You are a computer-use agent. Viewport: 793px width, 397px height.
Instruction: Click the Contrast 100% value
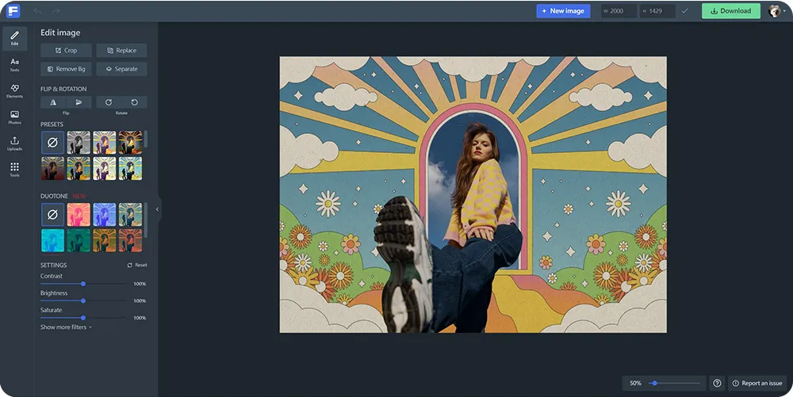click(x=140, y=284)
